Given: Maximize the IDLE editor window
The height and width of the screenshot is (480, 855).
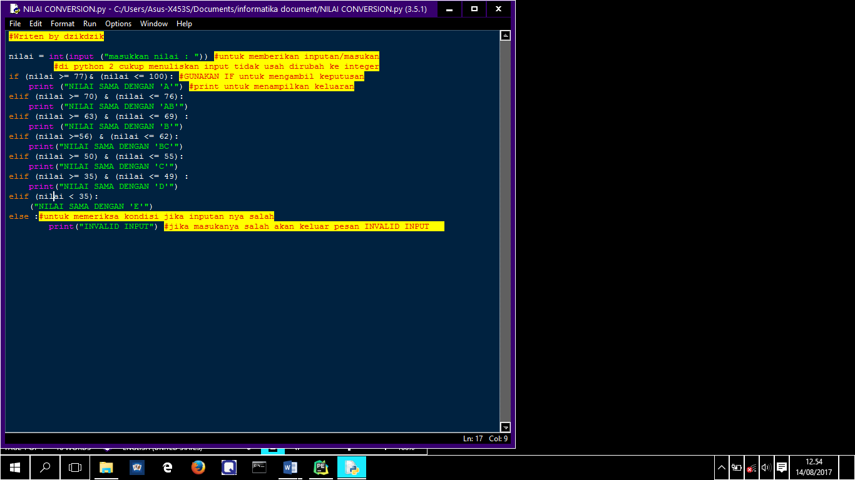Looking at the screenshot, I should 474,9.
